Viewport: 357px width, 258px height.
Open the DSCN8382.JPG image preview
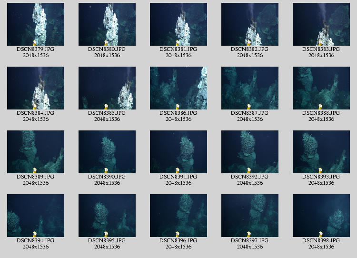point(250,24)
